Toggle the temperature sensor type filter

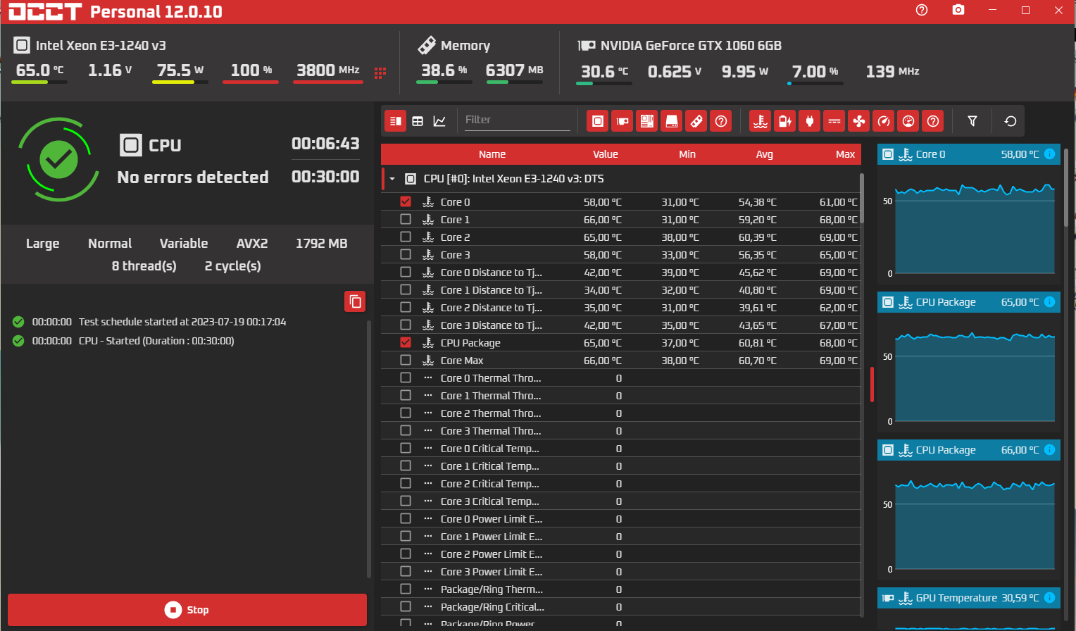coord(760,121)
